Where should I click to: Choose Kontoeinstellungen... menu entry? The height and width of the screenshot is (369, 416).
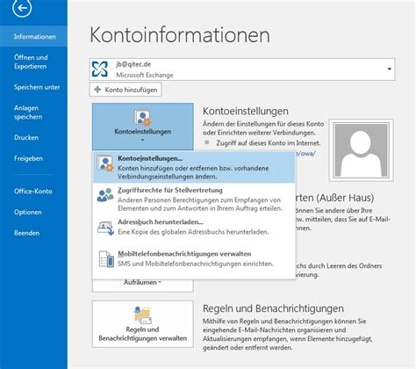[x=194, y=167]
